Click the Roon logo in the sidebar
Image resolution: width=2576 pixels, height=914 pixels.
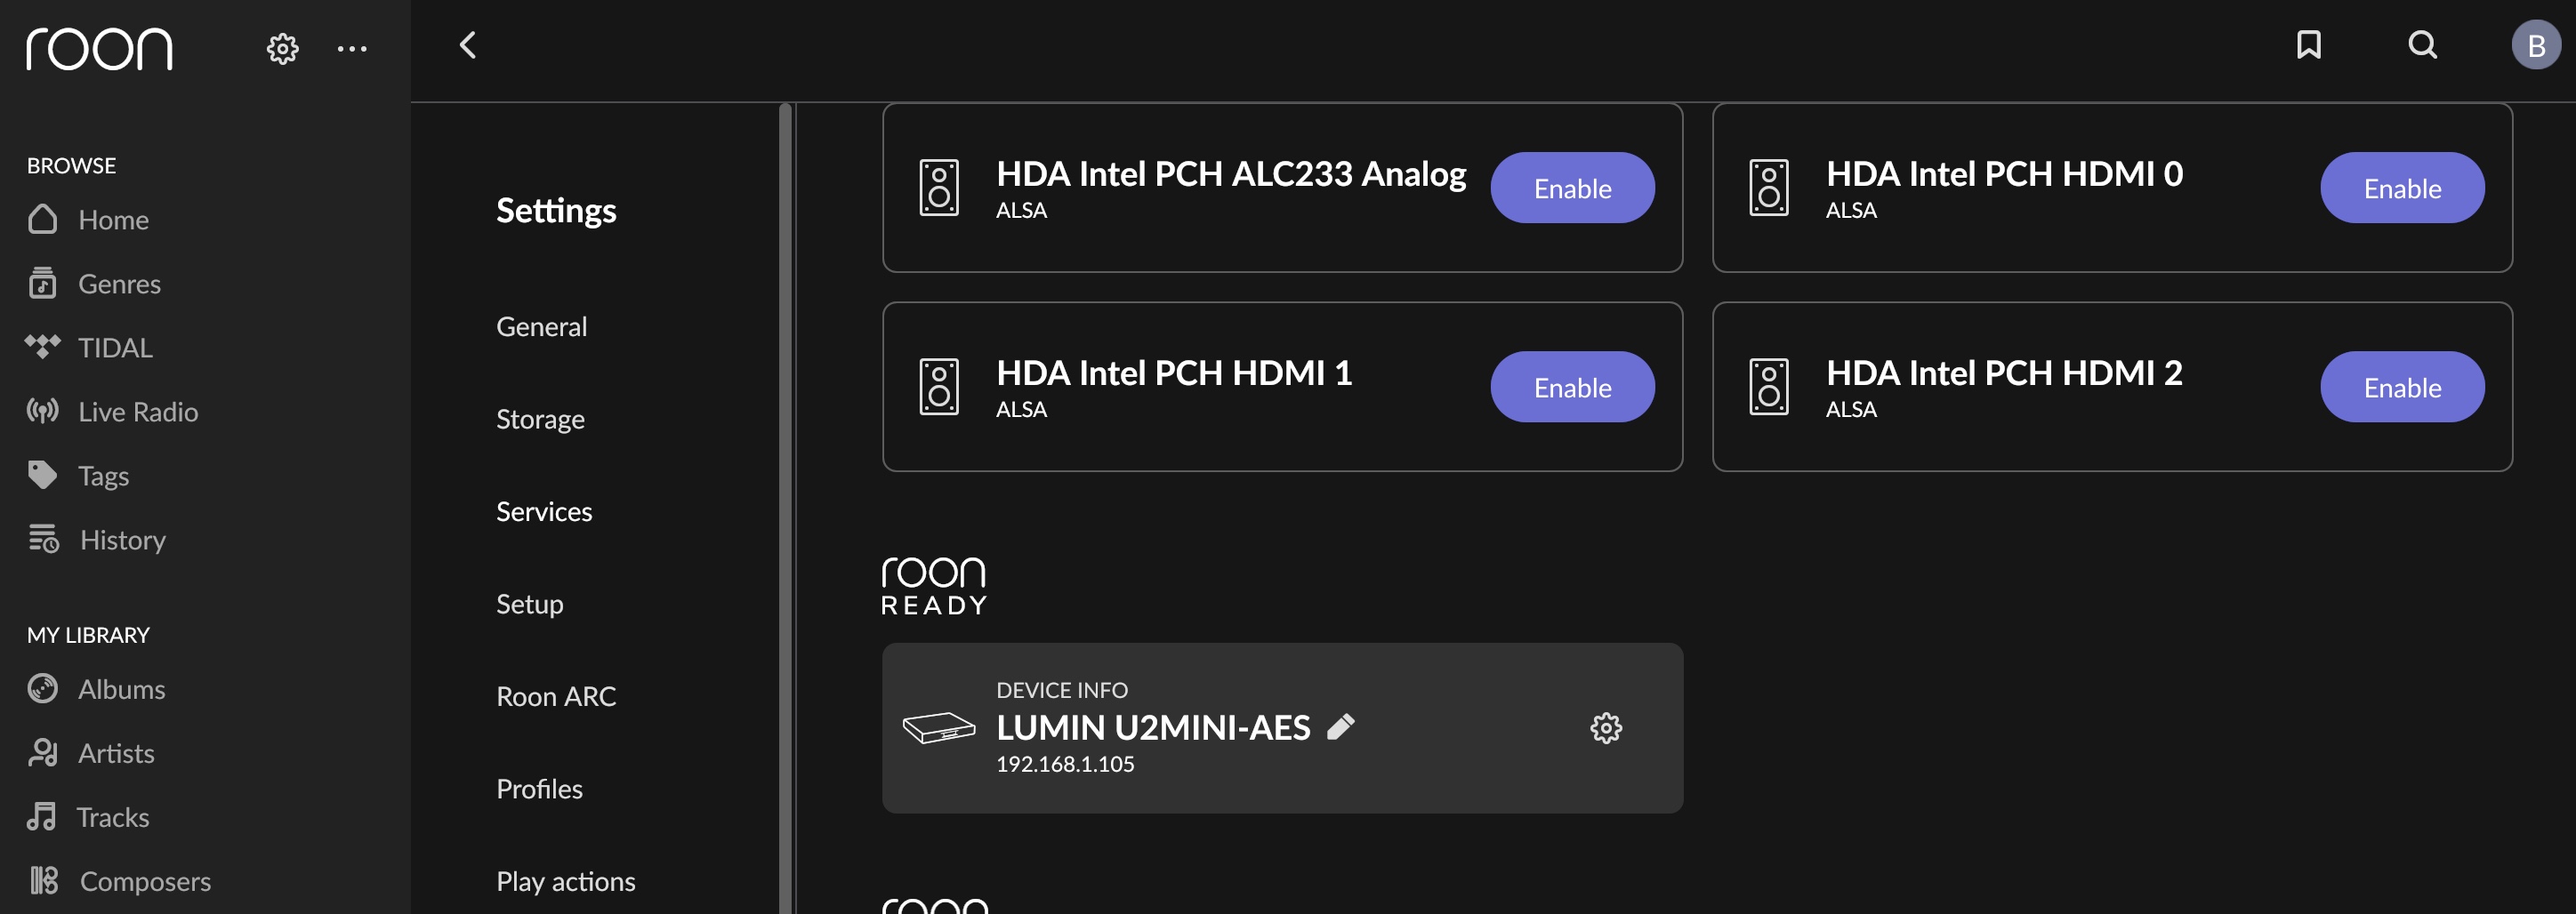pyautogui.click(x=99, y=48)
